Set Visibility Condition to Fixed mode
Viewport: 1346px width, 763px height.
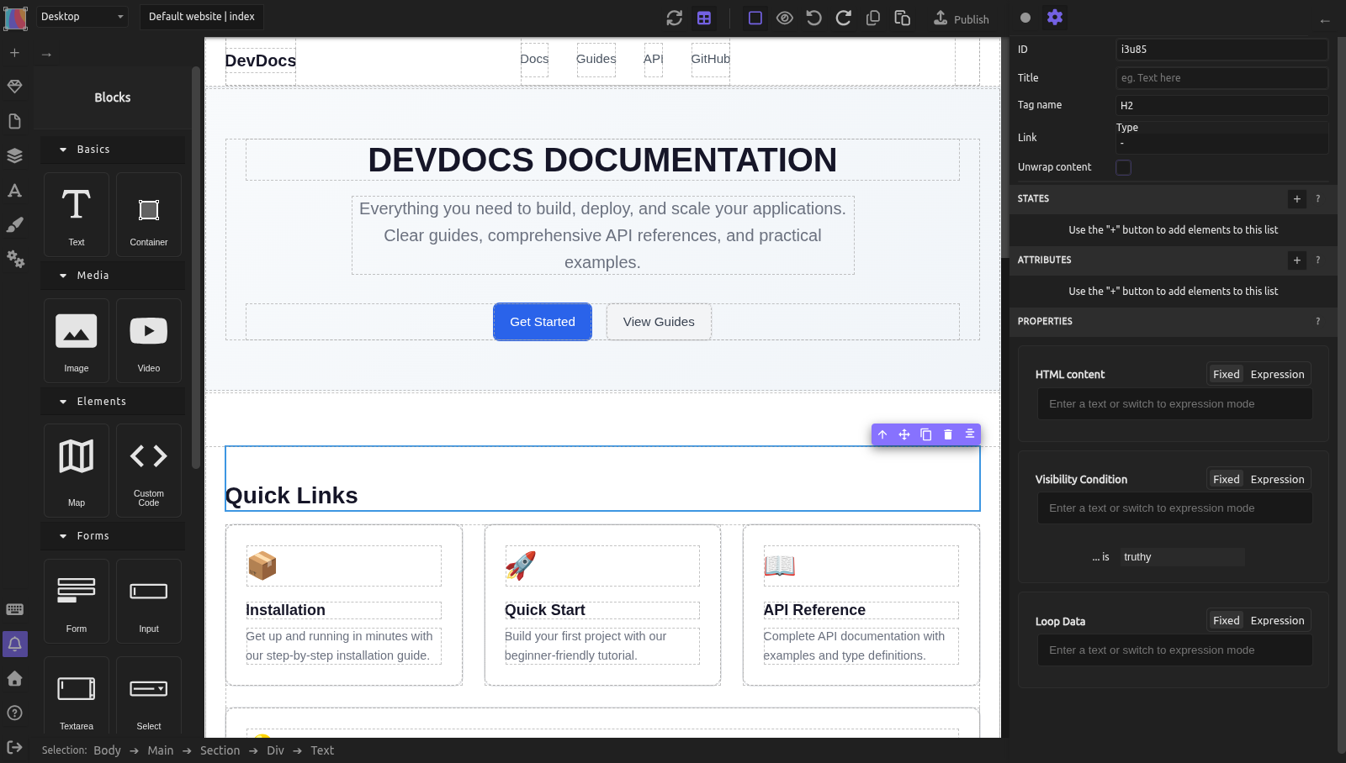click(x=1226, y=480)
